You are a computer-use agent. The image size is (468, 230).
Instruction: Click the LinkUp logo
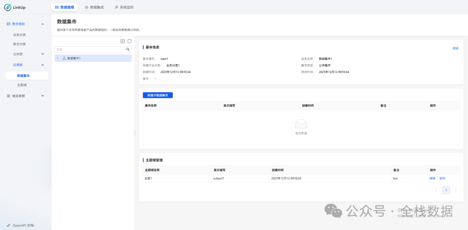point(8,7)
